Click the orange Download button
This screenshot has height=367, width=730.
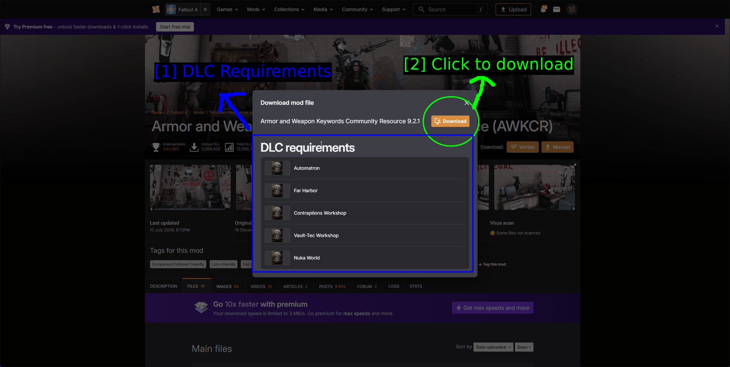pos(450,121)
